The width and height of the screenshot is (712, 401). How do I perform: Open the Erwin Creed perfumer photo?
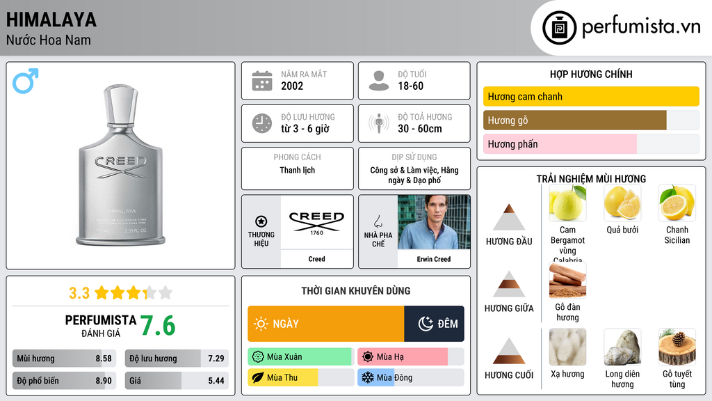(434, 222)
